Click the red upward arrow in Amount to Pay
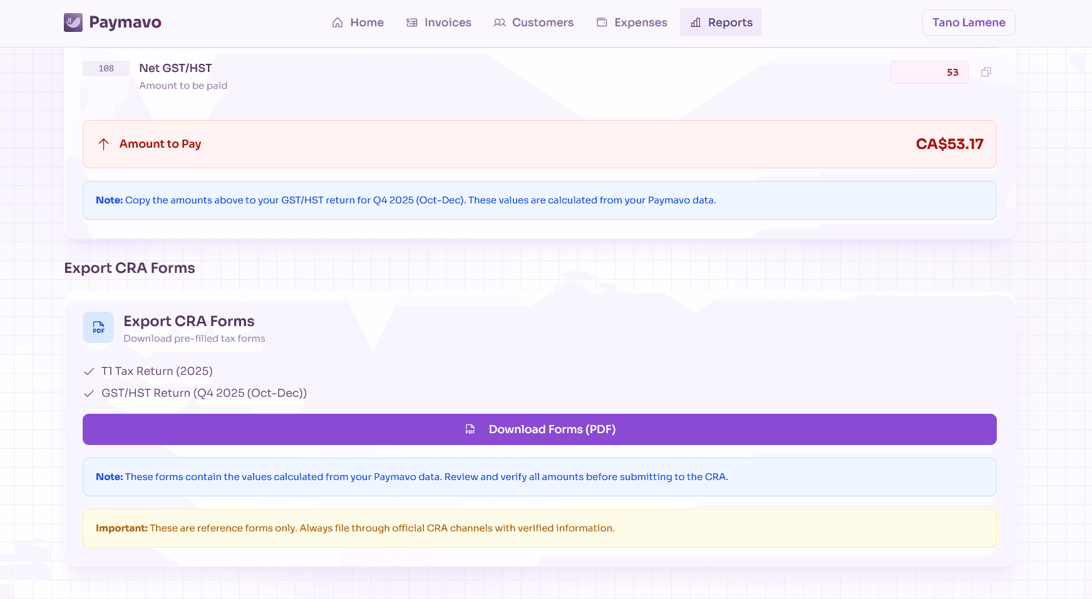Viewport: 1092px width, 599px height. 104,144
